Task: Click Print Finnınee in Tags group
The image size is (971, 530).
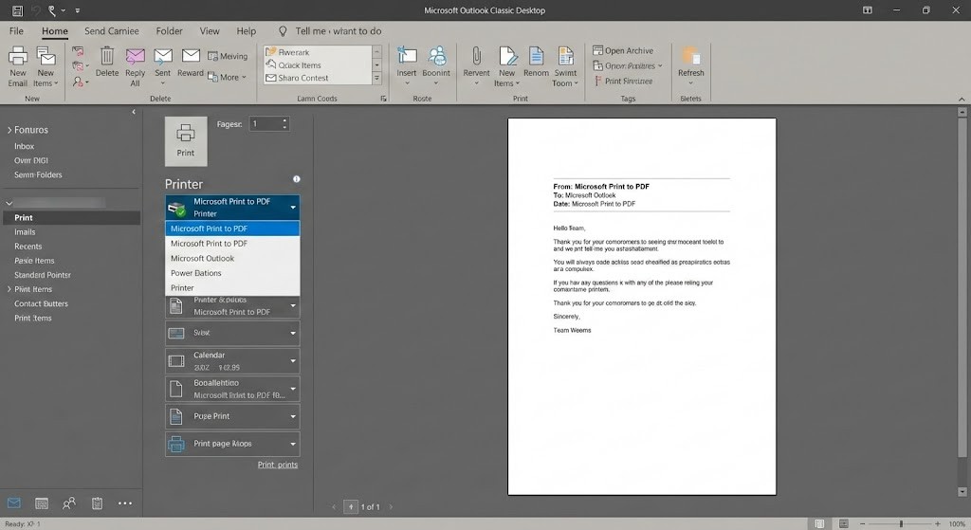Action: tap(623, 82)
